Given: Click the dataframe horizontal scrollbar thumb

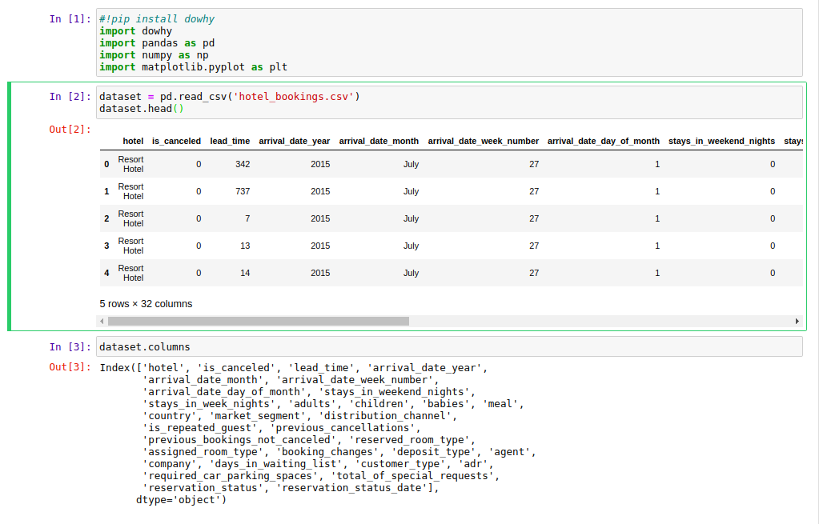Looking at the screenshot, I should tap(258, 321).
